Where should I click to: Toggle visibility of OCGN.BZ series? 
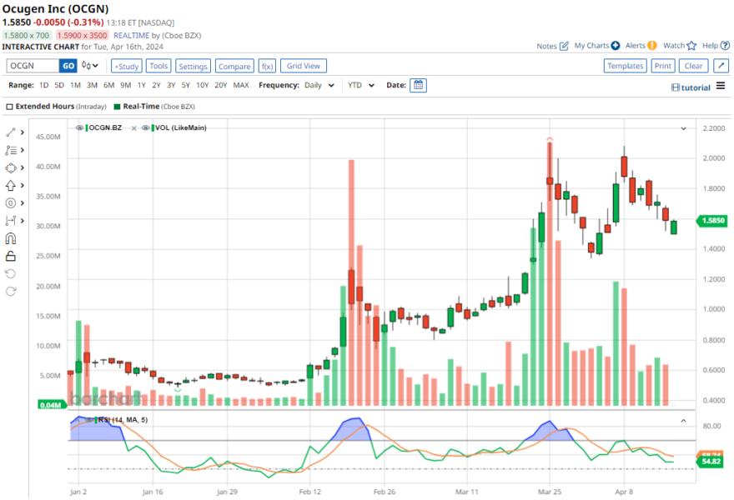(79, 127)
